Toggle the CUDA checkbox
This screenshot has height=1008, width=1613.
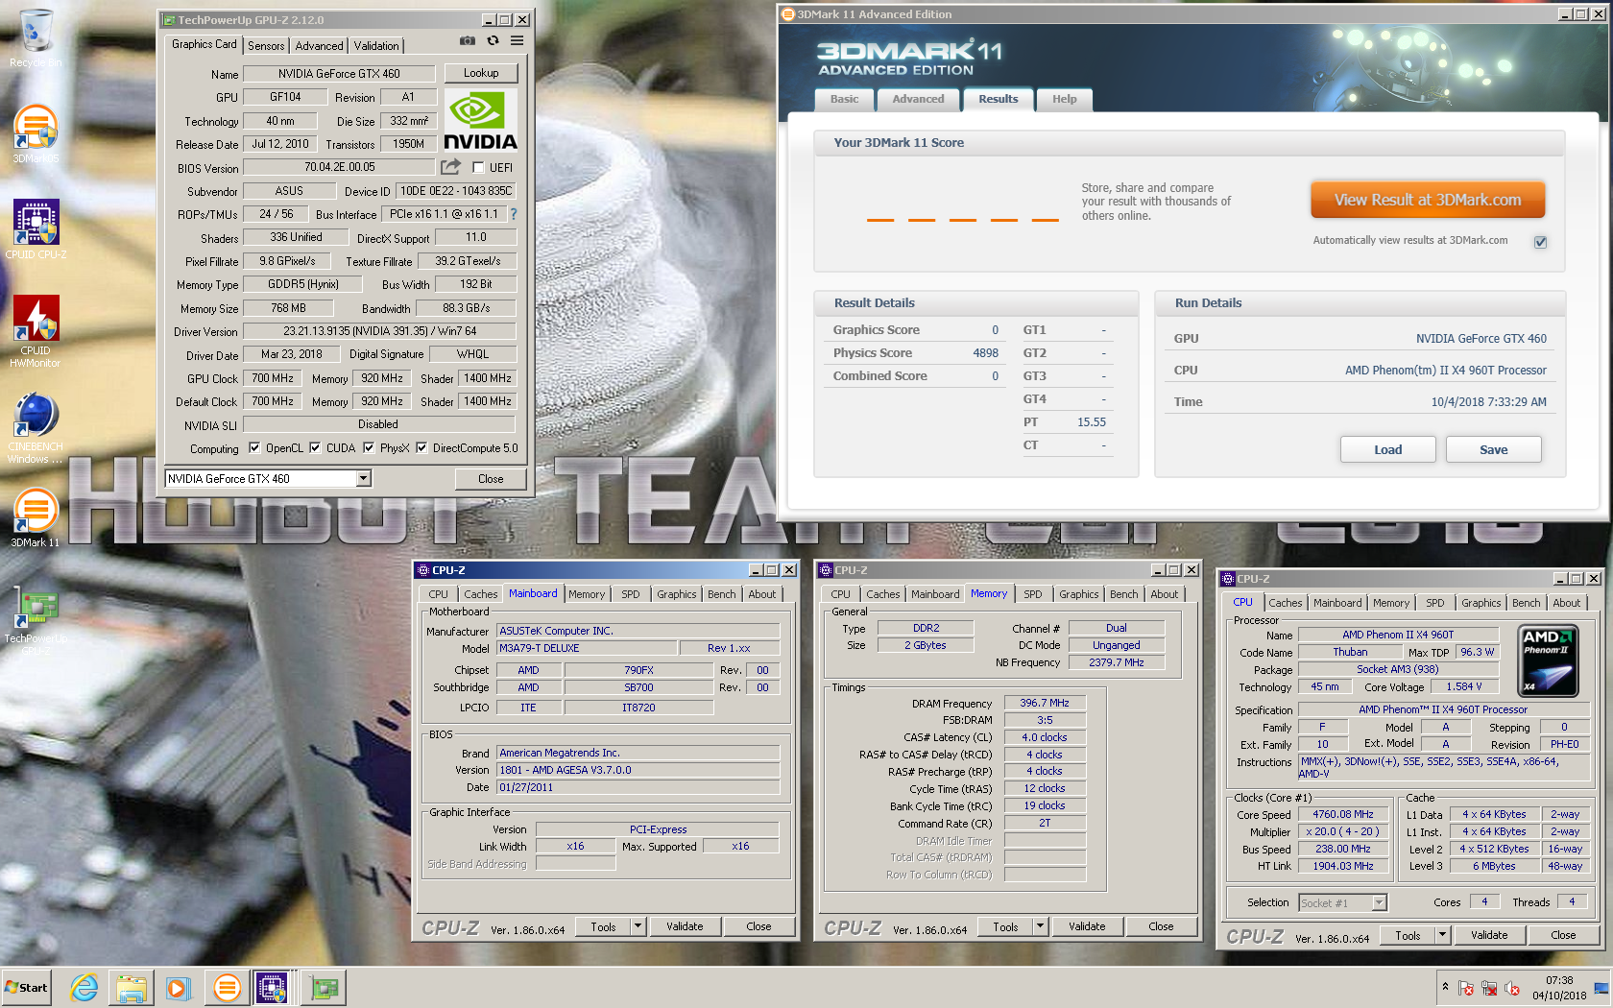[x=315, y=447]
